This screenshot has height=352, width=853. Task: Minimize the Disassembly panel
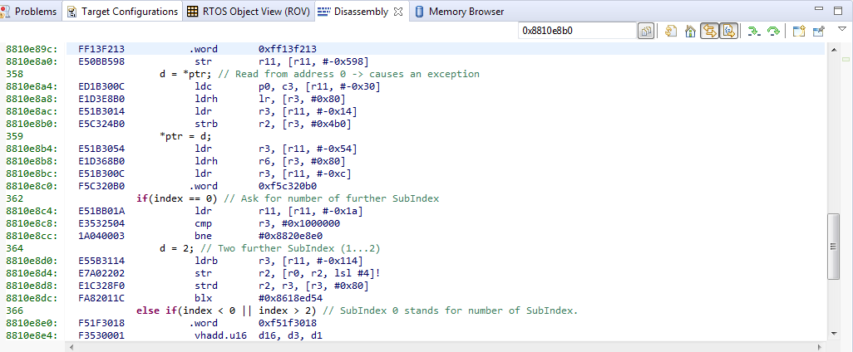[819, 9]
